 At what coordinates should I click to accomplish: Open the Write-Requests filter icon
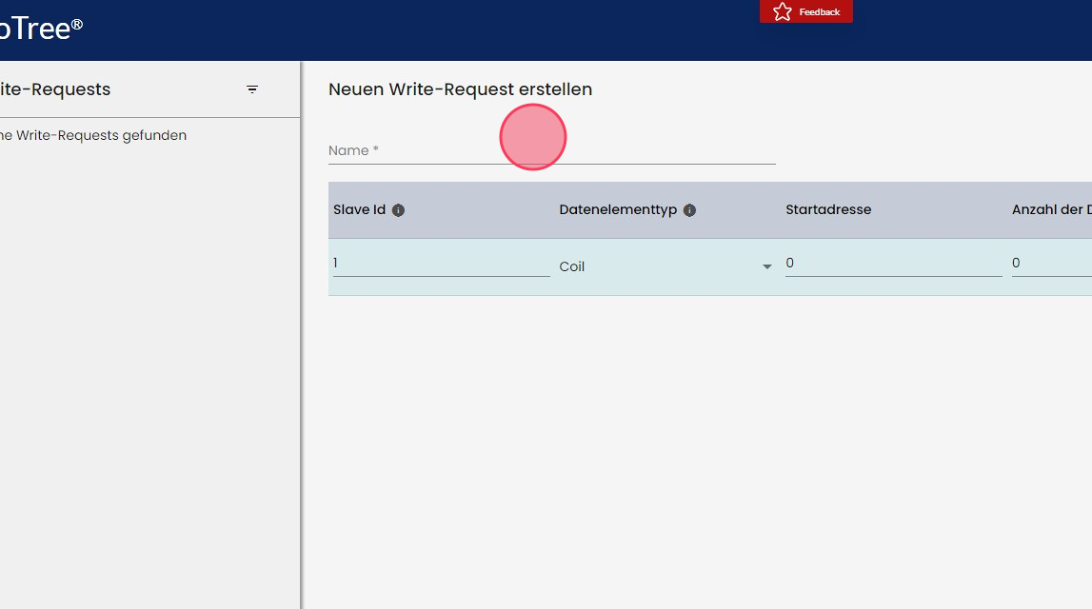pos(252,89)
